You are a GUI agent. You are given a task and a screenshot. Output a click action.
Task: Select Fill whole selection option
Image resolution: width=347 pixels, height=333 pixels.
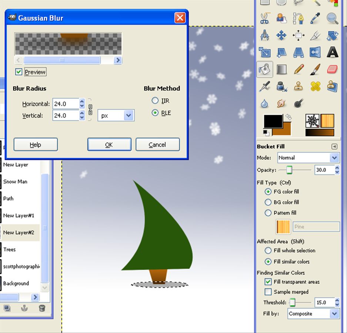point(268,250)
